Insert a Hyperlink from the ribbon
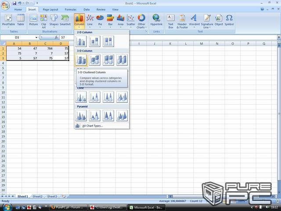The height and width of the screenshot is (211, 281). coord(156,20)
